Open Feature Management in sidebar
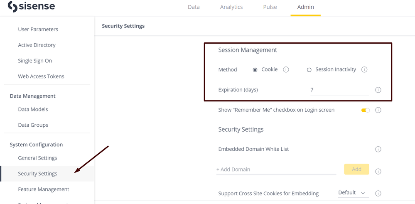The width and height of the screenshot is (415, 204). (x=44, y=189)
